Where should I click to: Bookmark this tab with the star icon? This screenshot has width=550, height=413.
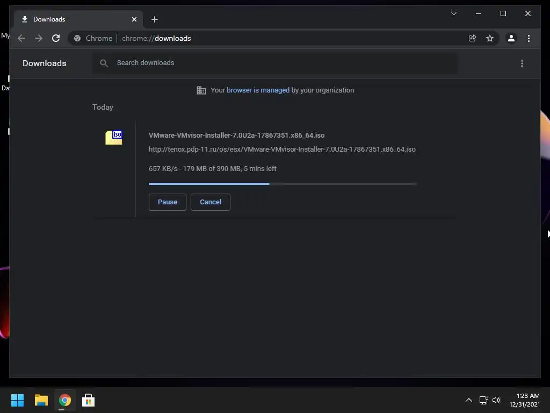(490, 38)
